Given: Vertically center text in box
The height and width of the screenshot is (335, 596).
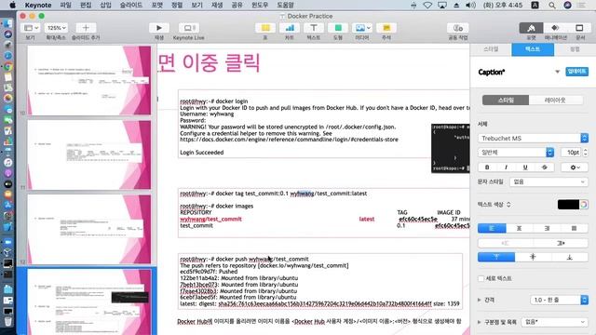Looking at the screenshot, I should 533,257.
